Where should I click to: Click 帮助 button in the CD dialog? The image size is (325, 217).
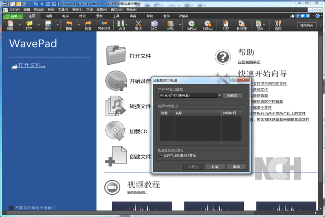point(236,167)
